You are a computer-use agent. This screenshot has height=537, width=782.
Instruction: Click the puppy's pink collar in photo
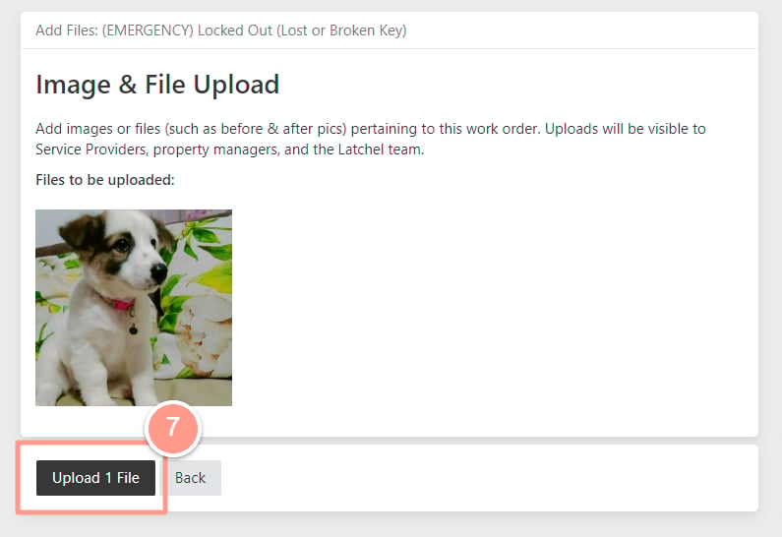(120, 304)
